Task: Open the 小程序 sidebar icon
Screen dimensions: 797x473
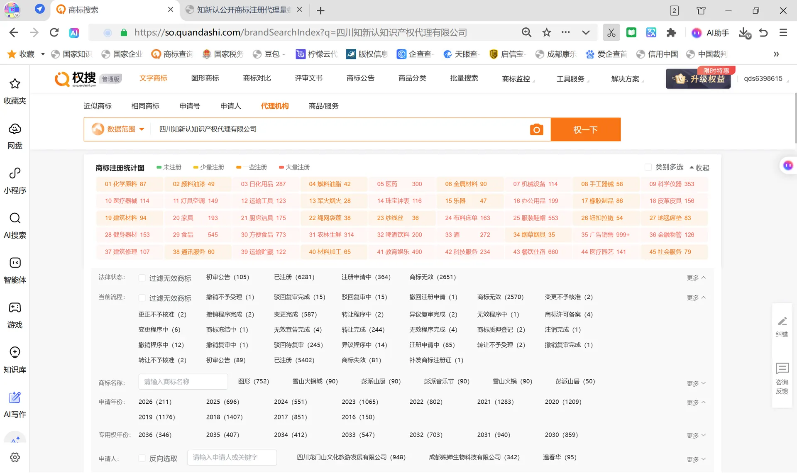Action: coord(15,181)
